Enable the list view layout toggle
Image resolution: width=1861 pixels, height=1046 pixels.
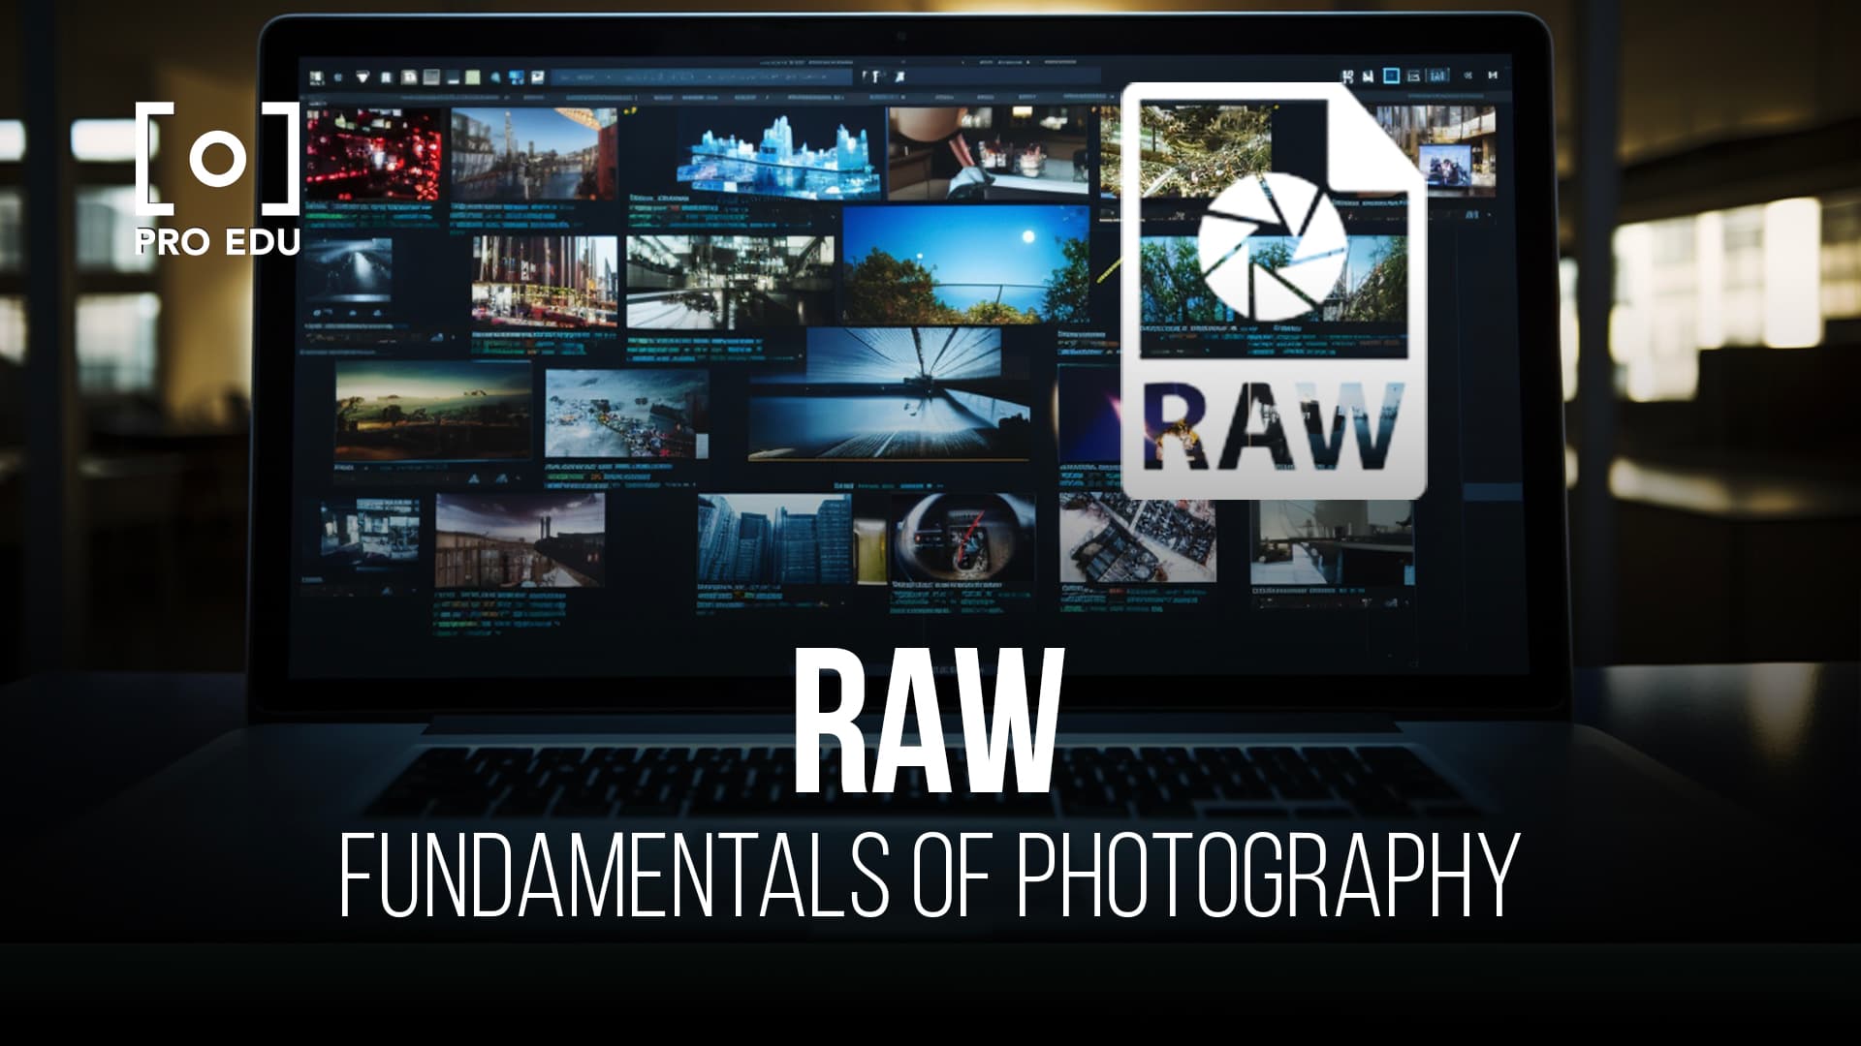1413,77
